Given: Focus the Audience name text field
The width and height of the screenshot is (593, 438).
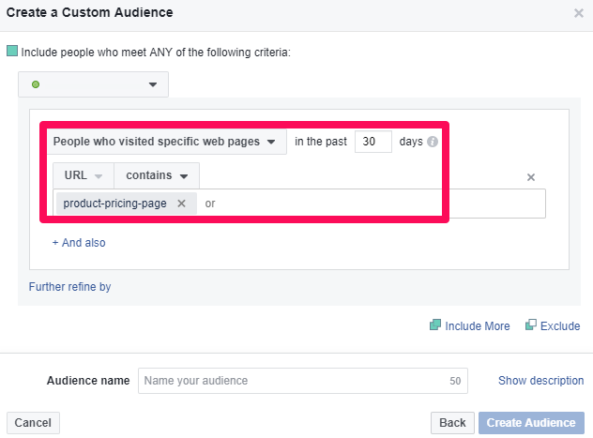Looking at the screenshot, I should tap(302, 381).
